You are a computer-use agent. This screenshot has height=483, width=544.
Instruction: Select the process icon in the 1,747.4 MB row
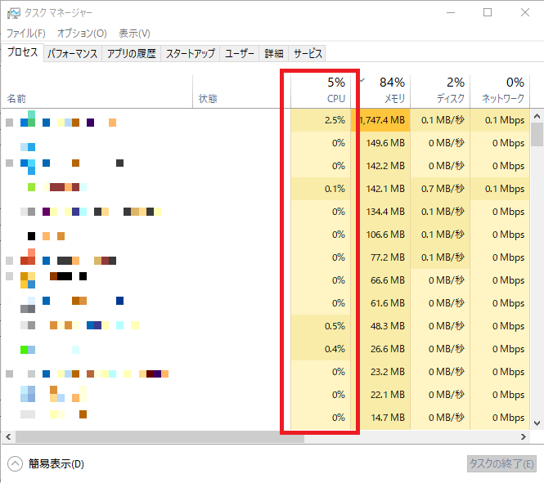tap(28, 120)
